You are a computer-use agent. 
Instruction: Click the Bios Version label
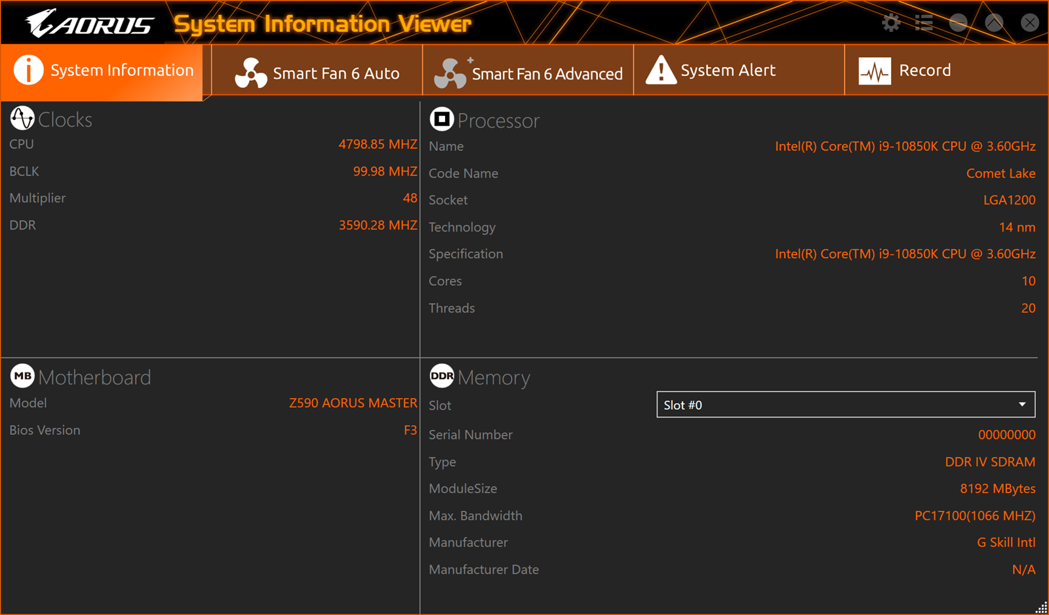tap(45, 430)
